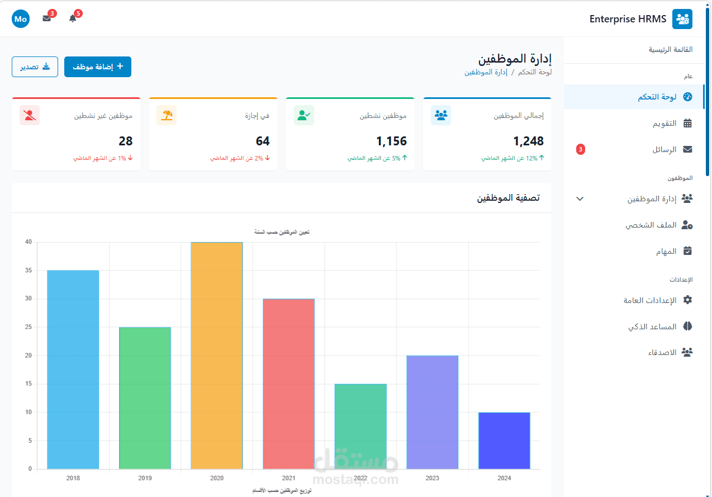The height and width of the screenshot is (497, 712).
Task: Open the mail envelope icon in header
Action: (x=46, y=18)
